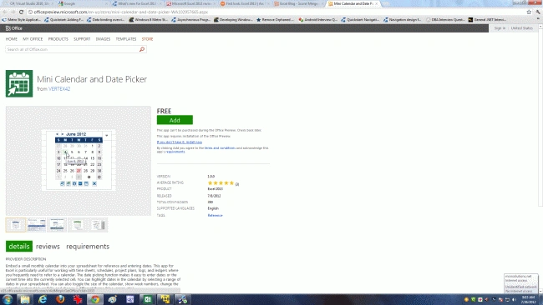Open the app's requirements link
Viewport: 543px width, 305px height.
[x=175, y=152]
